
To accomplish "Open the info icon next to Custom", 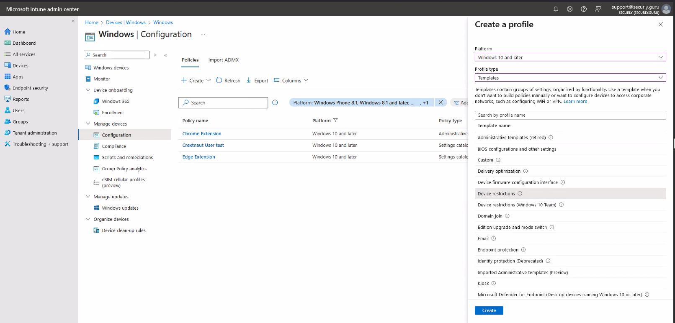I will tap(498, 160).
